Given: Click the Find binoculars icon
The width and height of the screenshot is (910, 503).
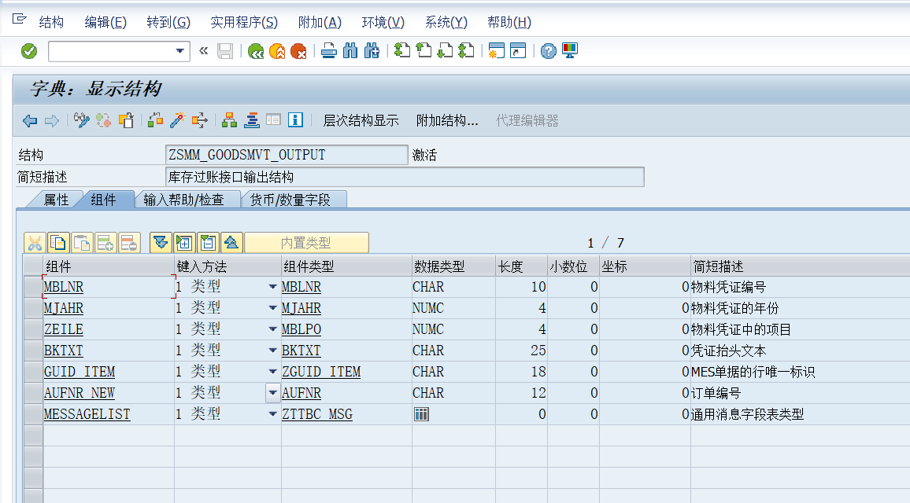Looking at the screenshot, I should coord(350,51).
